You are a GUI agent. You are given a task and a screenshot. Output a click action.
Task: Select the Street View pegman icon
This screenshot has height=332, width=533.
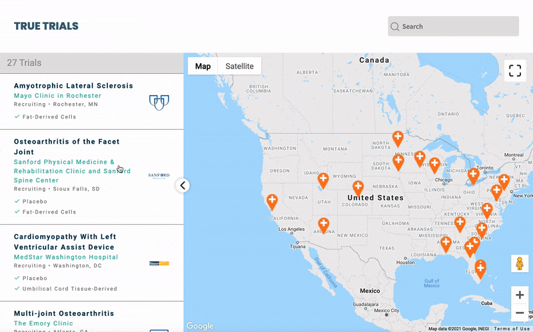tap(520, 263)
